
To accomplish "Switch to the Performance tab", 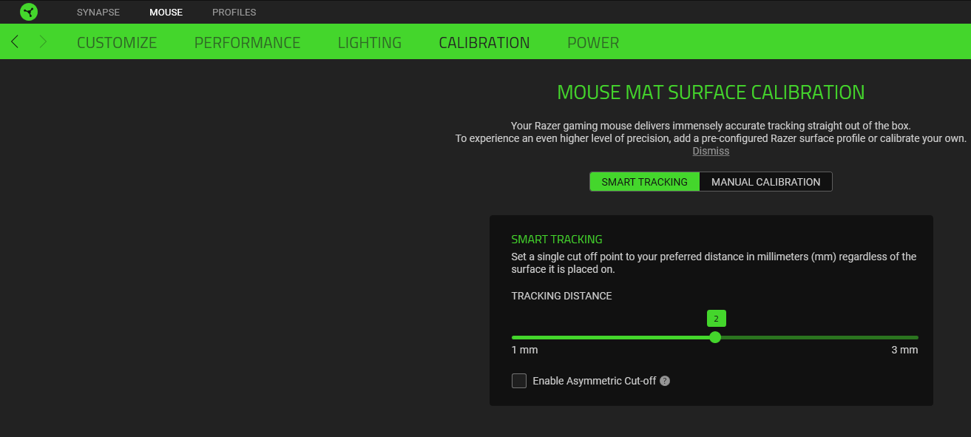I will (247, 43).
